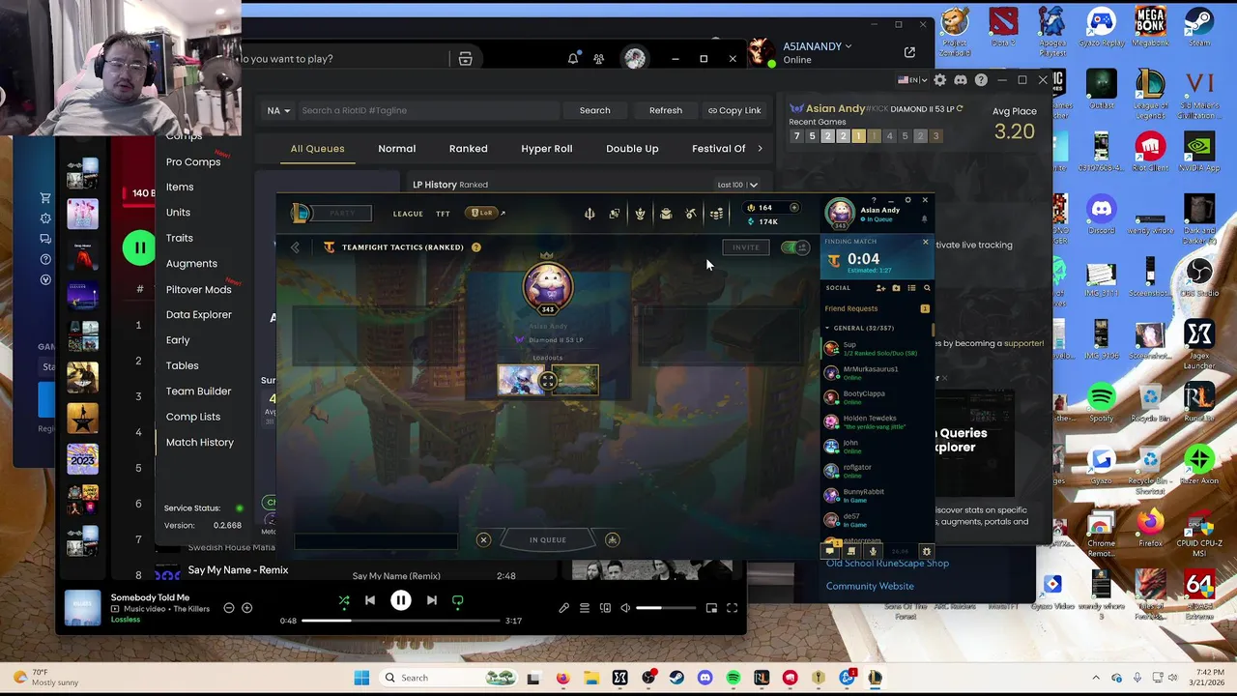The image size is (1237, 696).
Task: Purchase RP with the plus button
Action: [793, 207]
